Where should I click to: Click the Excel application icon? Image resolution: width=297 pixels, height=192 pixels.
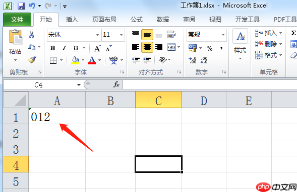point(8,6)
